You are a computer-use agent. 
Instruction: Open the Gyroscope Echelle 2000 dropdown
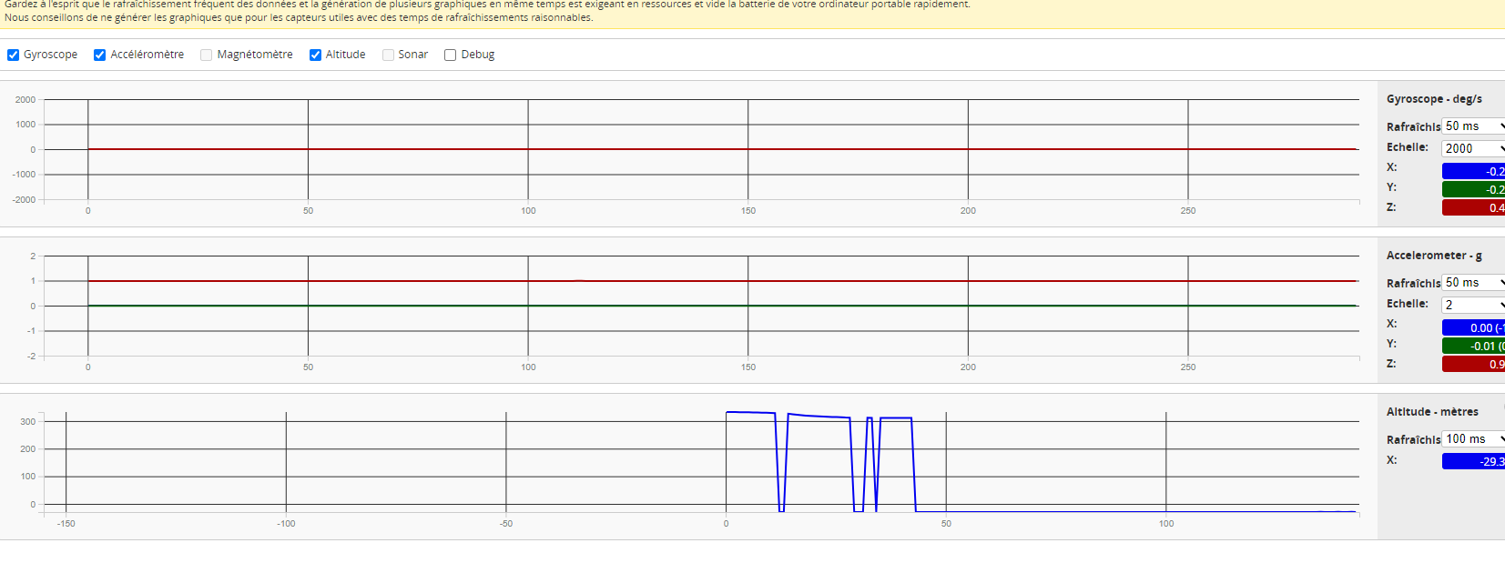[x=1473, y=148]
